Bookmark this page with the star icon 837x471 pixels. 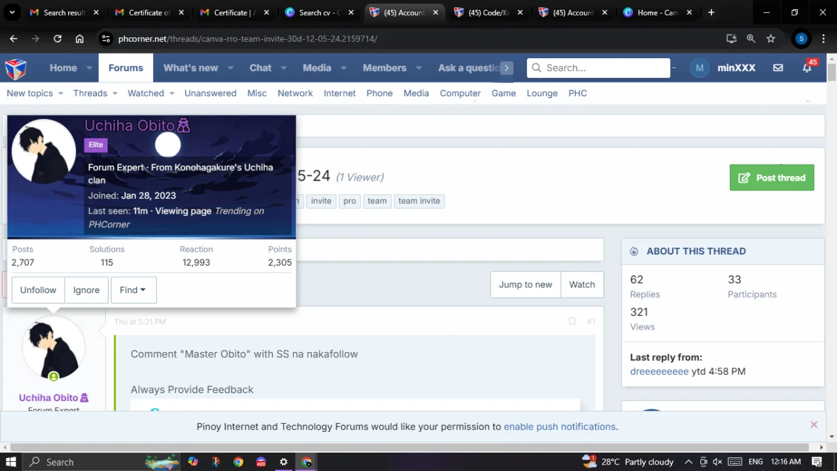click(x=771, y=39)
